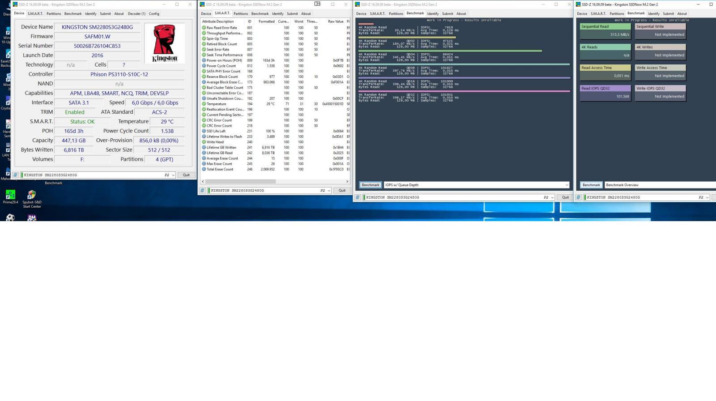Click the refresh icon in the Device window footer

15,175
